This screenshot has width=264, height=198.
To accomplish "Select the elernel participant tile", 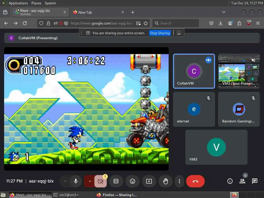I will click(x=194, y=109).
